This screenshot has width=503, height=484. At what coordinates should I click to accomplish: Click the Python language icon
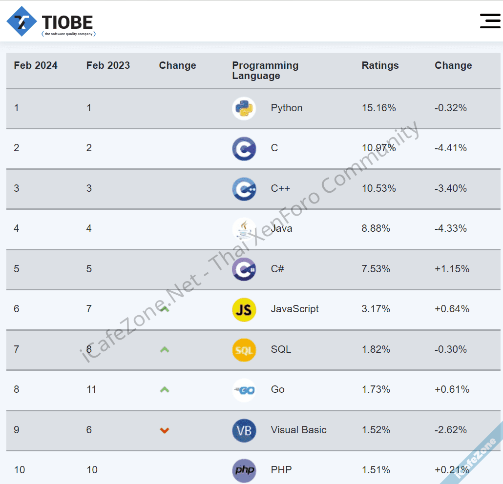(244, 108)
